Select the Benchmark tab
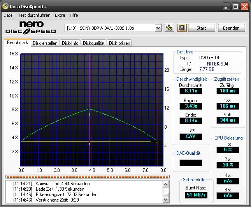251x207 pixels. pyautogui.click(x=18, y=42)
